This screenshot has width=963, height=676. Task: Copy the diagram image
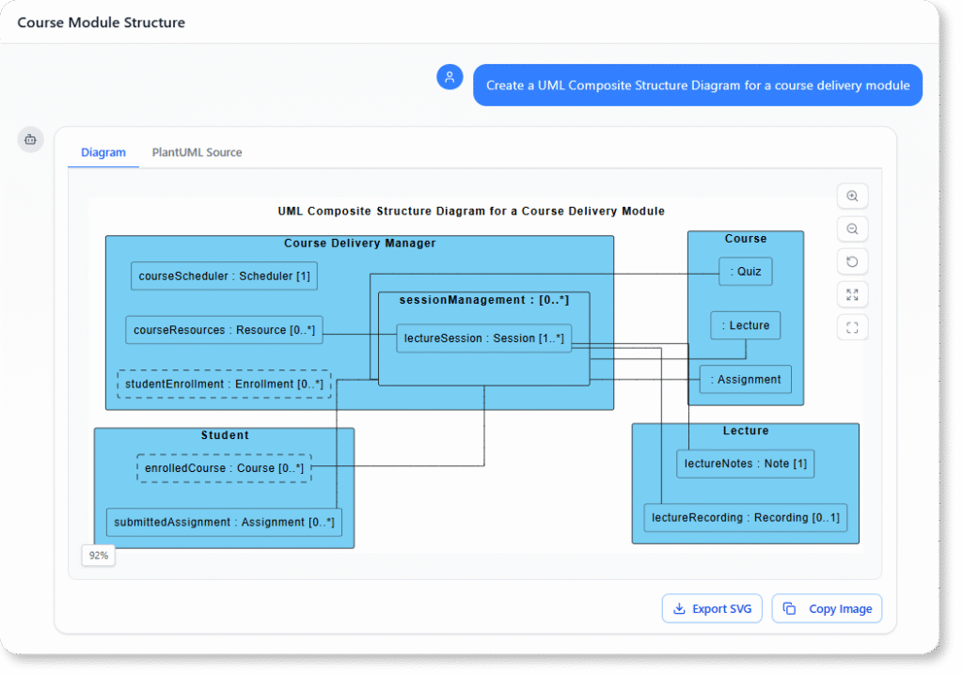click(827, 608)
